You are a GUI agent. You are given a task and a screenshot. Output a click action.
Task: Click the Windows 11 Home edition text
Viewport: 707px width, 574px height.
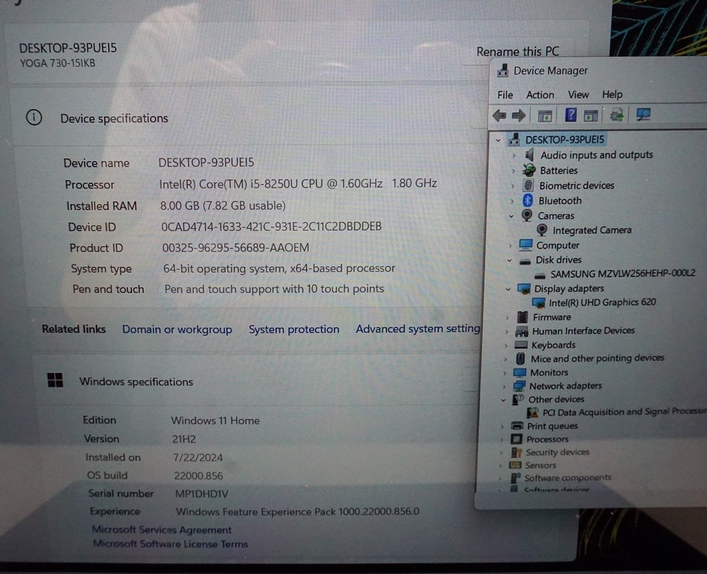pos(215,420)
